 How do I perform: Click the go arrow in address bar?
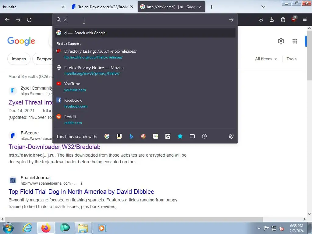231,20
